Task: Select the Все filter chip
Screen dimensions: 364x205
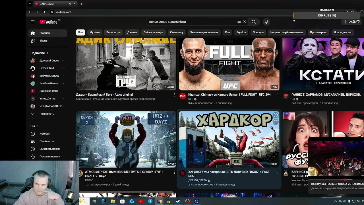Action: click(x=80, y=32)
